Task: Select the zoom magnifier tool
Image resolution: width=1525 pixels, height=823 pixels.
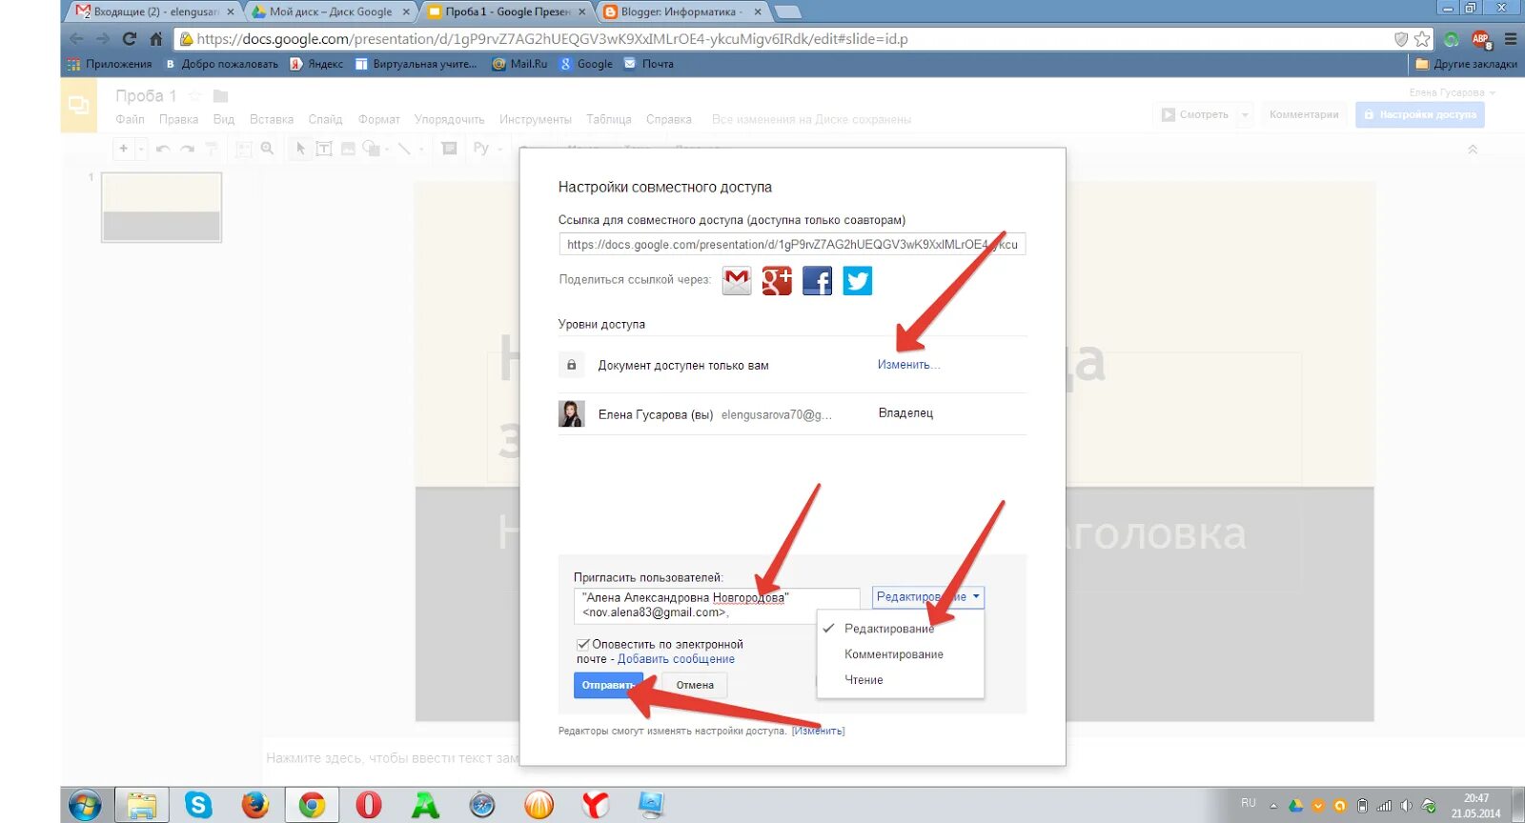Action: pos(268,149)
